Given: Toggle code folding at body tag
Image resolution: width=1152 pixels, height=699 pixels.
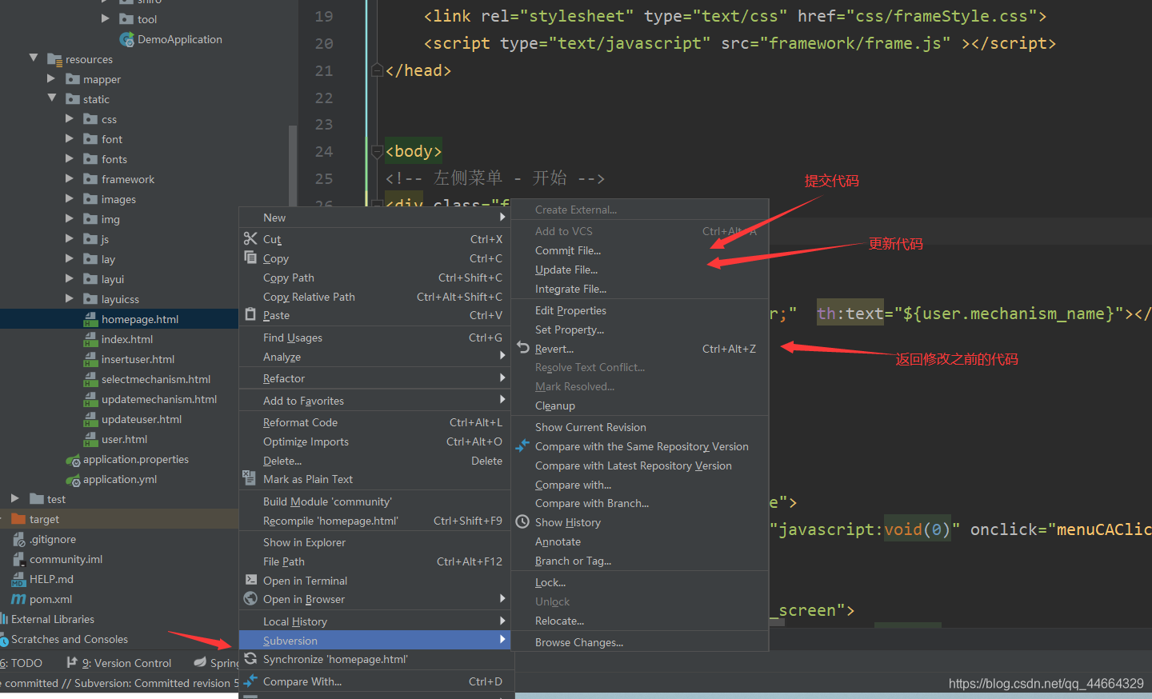Looking at the screenshot, I should point(377,151).
